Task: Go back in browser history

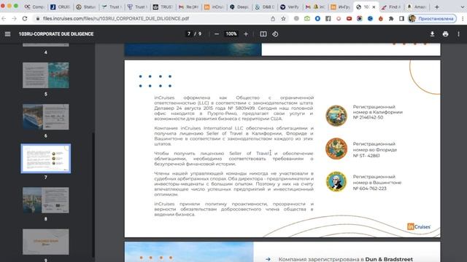Action: (4, 18)
